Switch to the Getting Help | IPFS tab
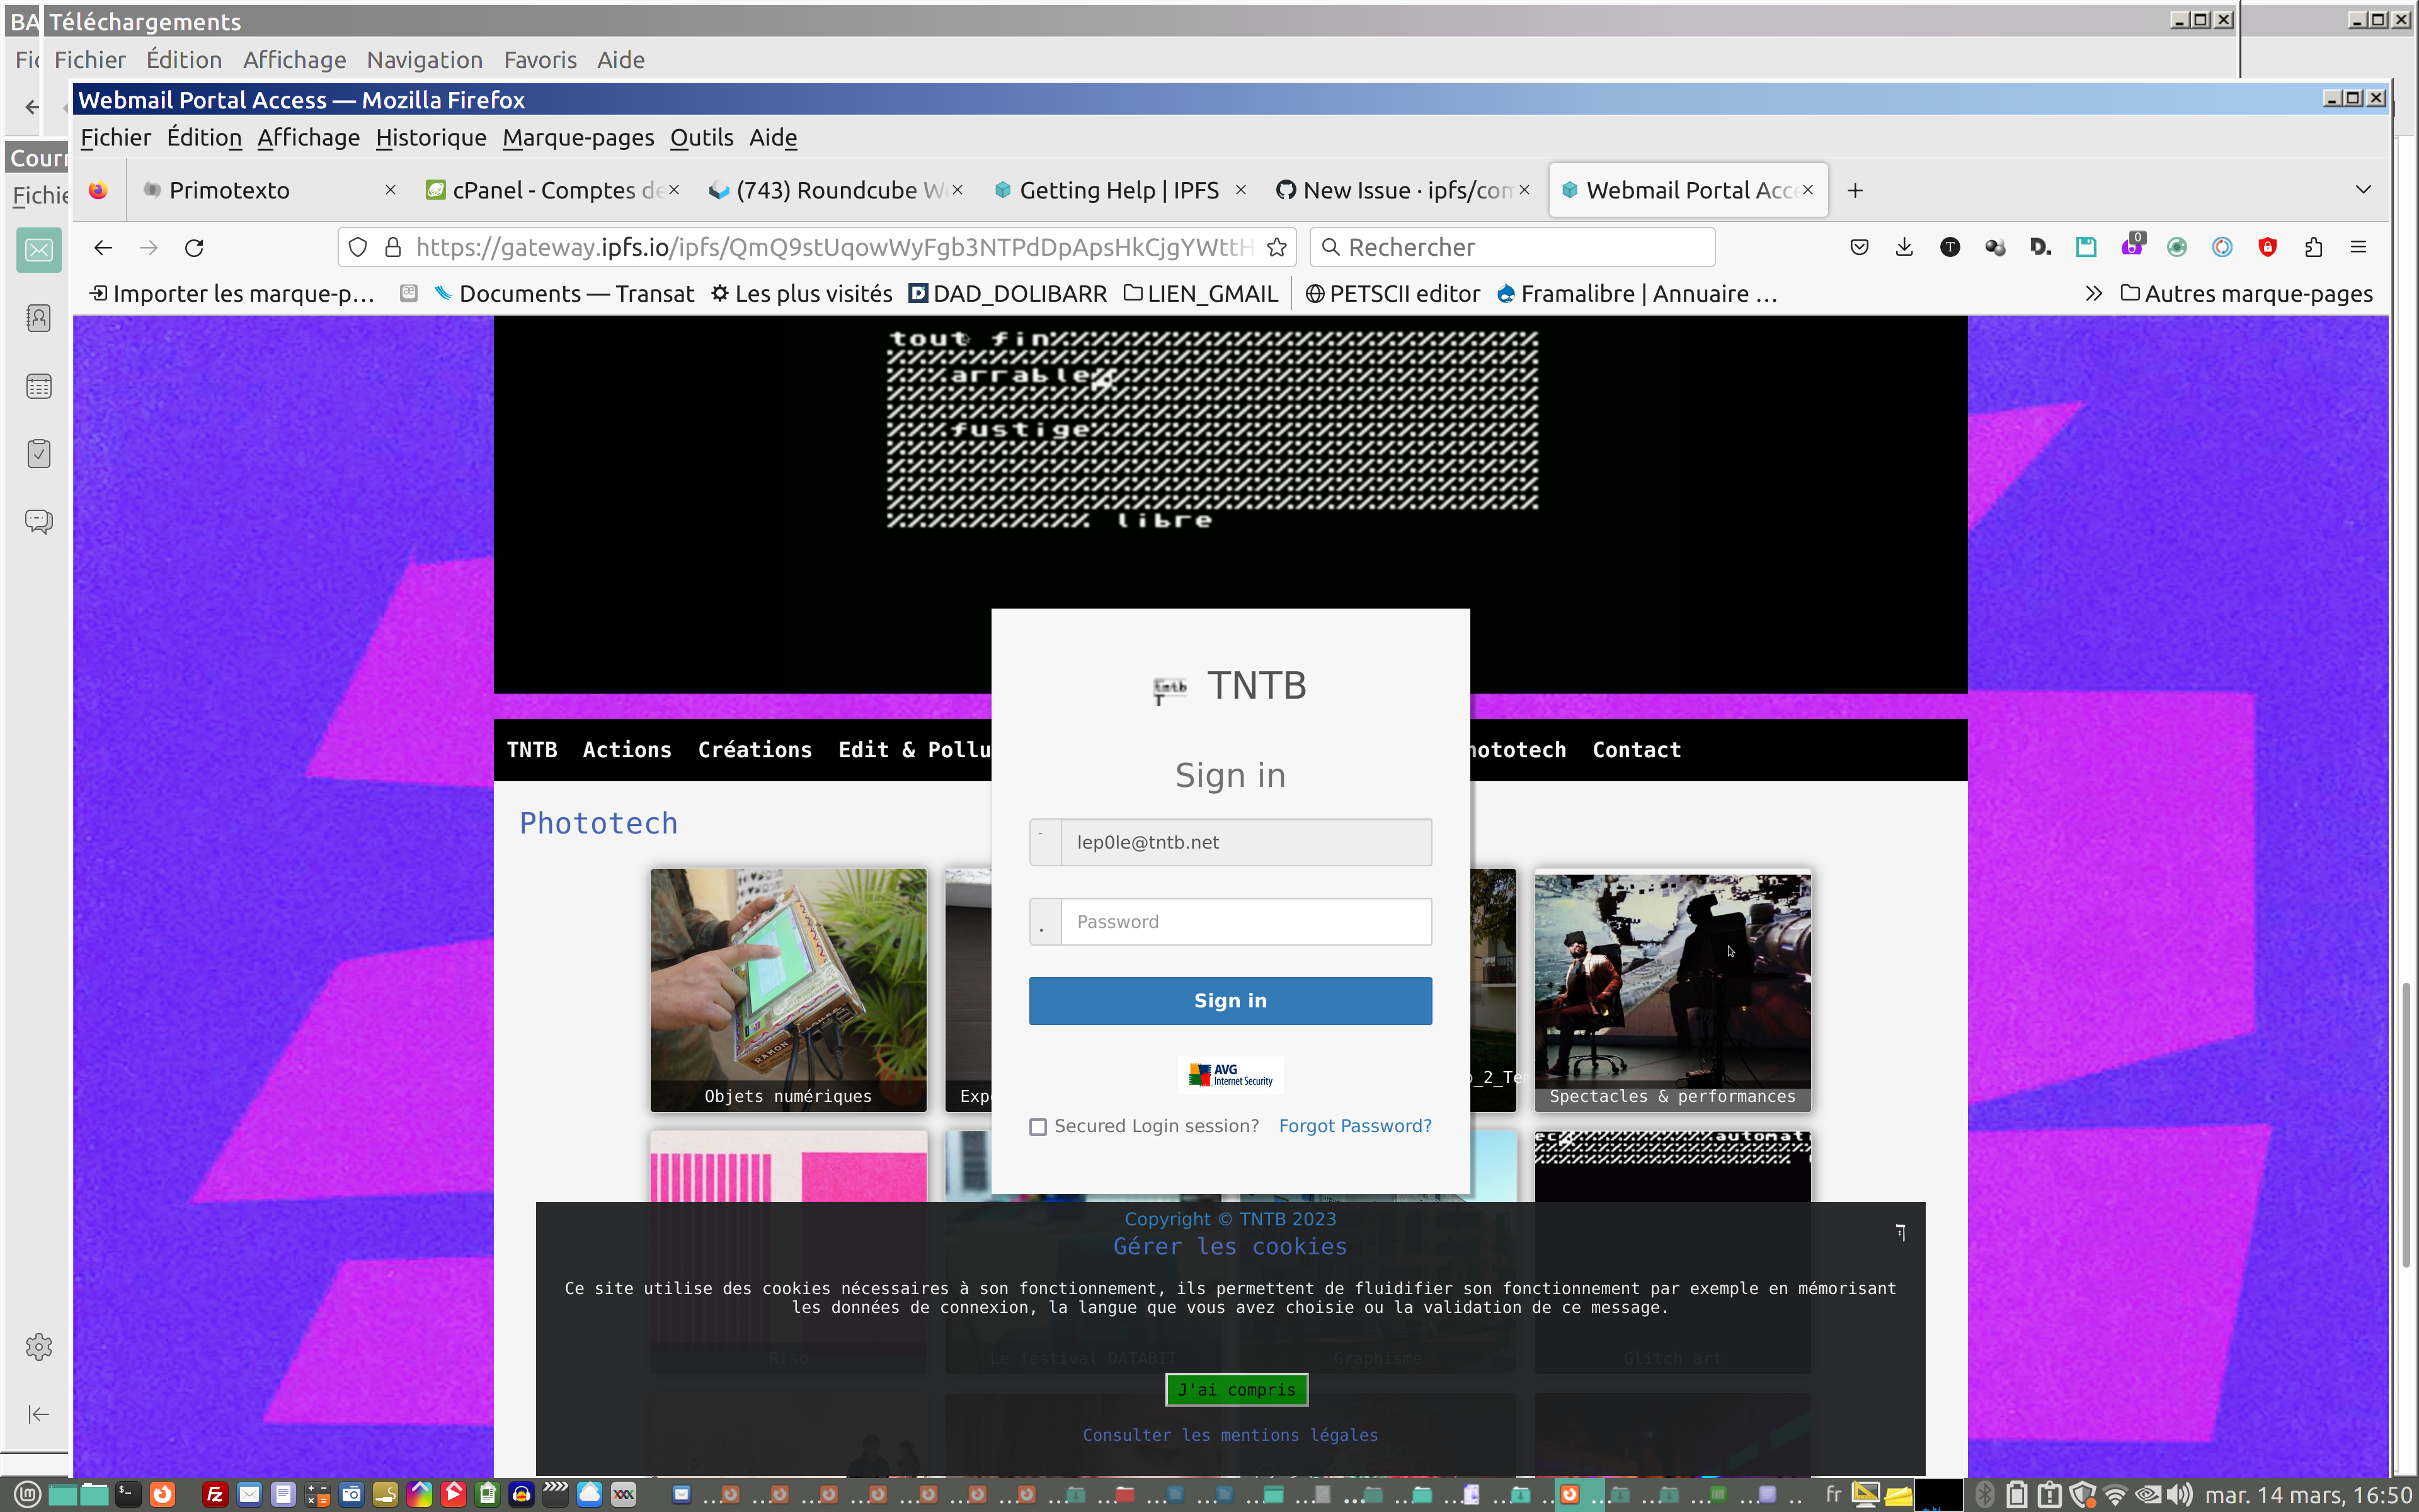The width and height of the screenshot is (2419, 1512). (x=1118, y=190)
